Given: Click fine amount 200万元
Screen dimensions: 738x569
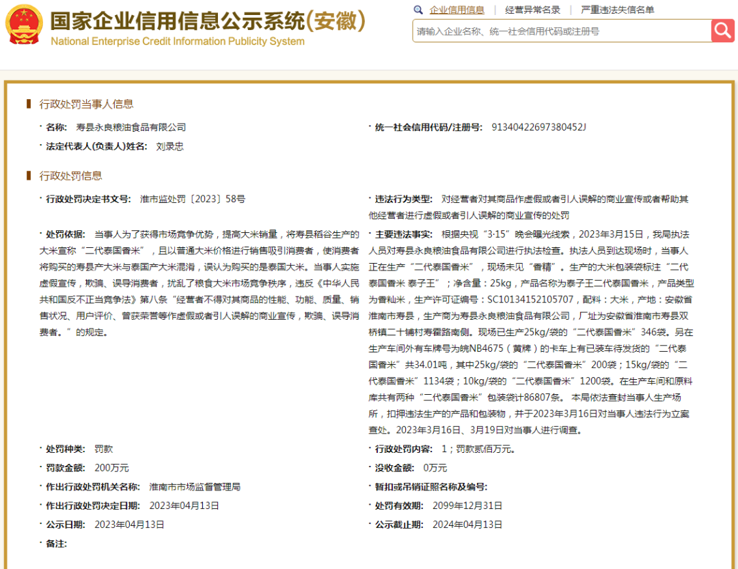Looking at the screenshot, I should [111, 468].
